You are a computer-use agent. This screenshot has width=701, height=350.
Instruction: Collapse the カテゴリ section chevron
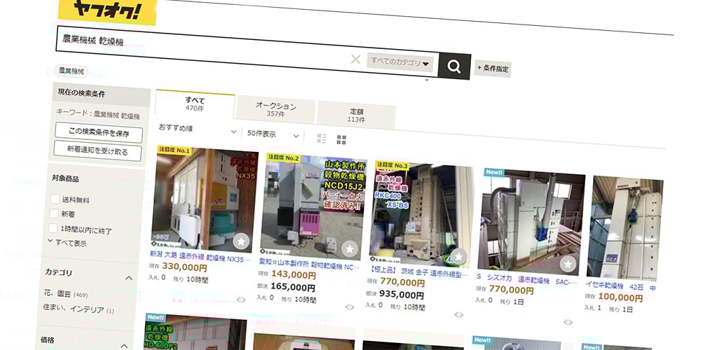click(128, 278)
